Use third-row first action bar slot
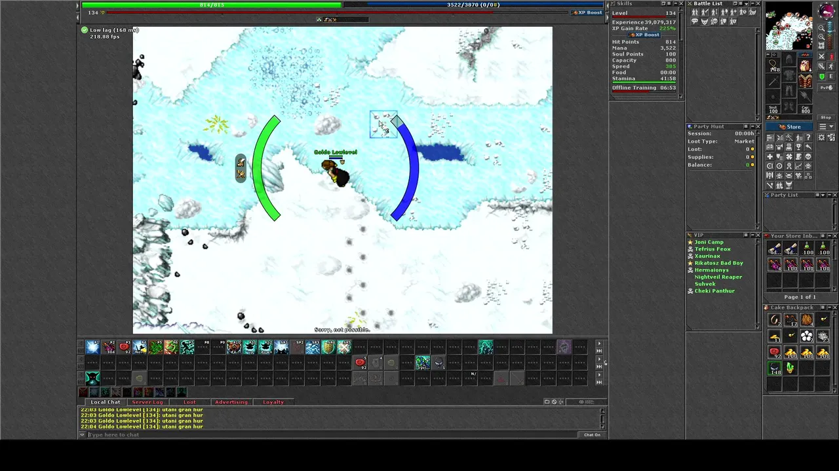This screenshot has width=839, height=471. click(x=92, y=378)
